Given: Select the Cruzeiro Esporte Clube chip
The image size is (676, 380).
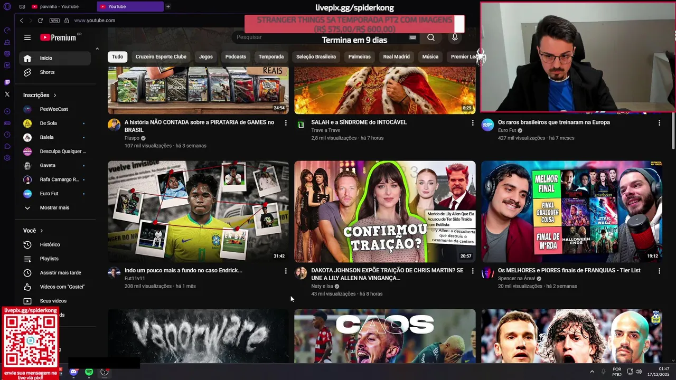Looking at the screenshot, I should (x=161, y=56).
